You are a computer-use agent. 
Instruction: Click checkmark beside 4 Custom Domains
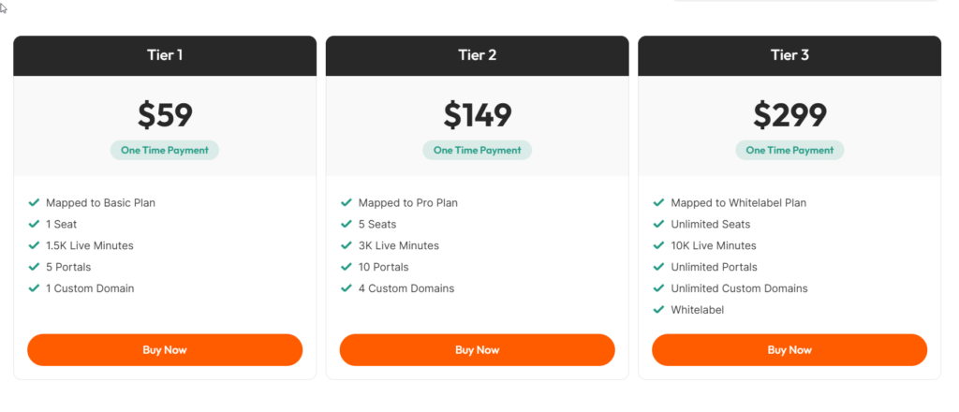click(347, 287)
